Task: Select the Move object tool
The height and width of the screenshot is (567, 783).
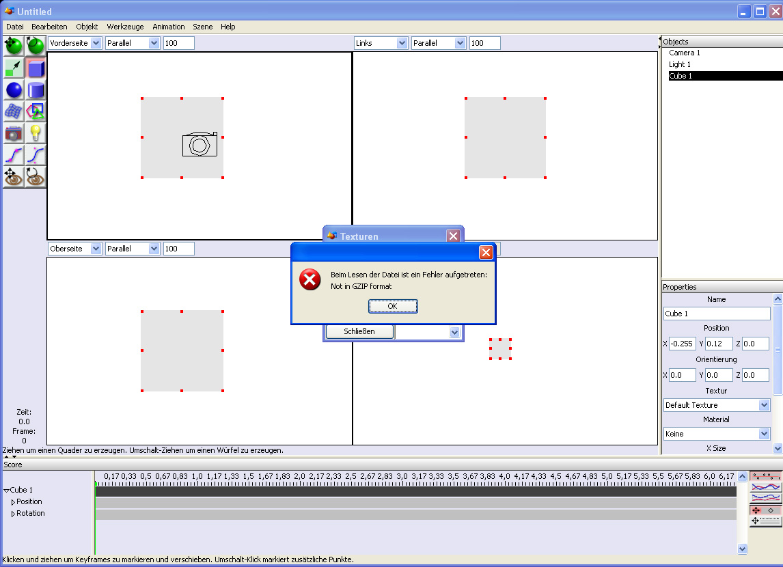Action: (x=14, y=45)
